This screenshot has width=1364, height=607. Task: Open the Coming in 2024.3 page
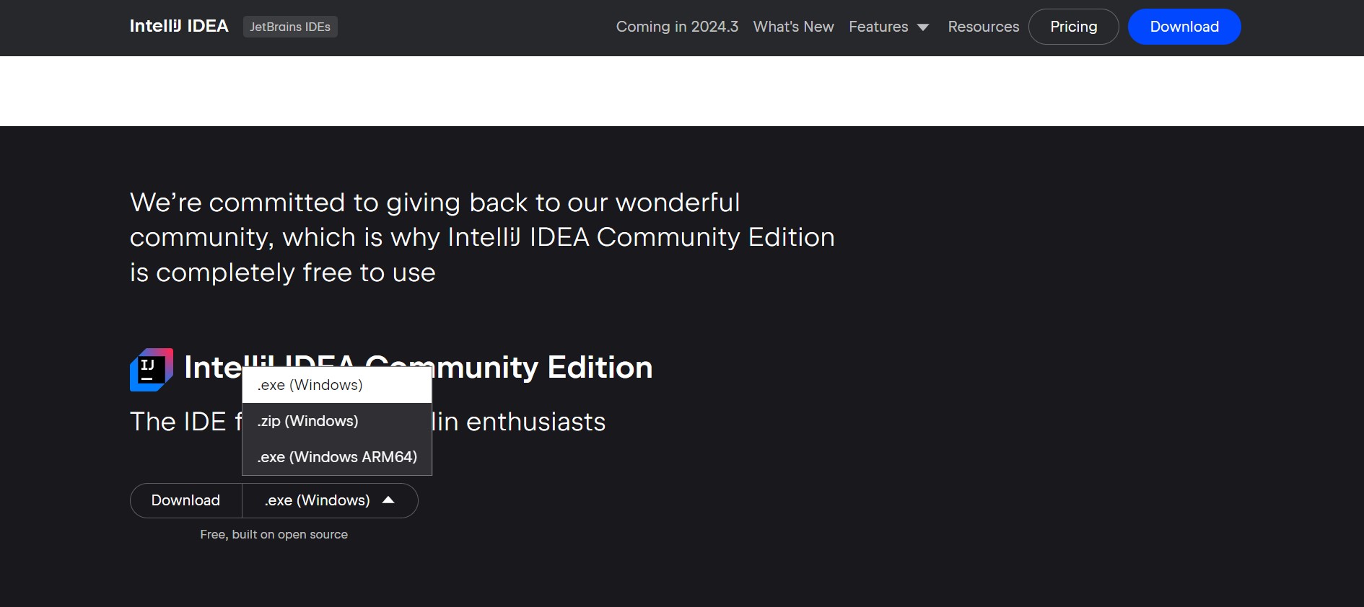pyautogui.click(x=677, y=27)
